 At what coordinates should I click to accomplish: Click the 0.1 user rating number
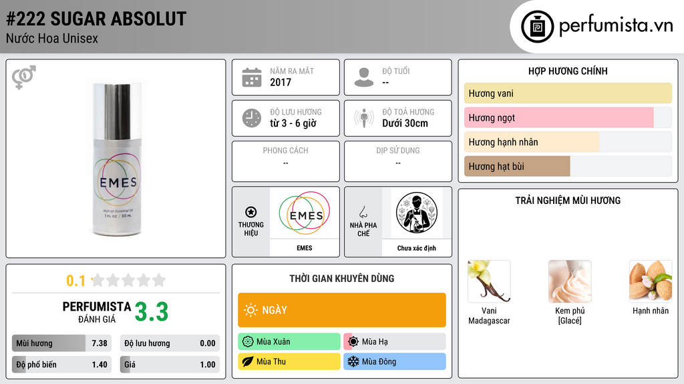point(76,281)
